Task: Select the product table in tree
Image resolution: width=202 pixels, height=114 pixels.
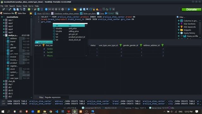Action: (14, 63)
